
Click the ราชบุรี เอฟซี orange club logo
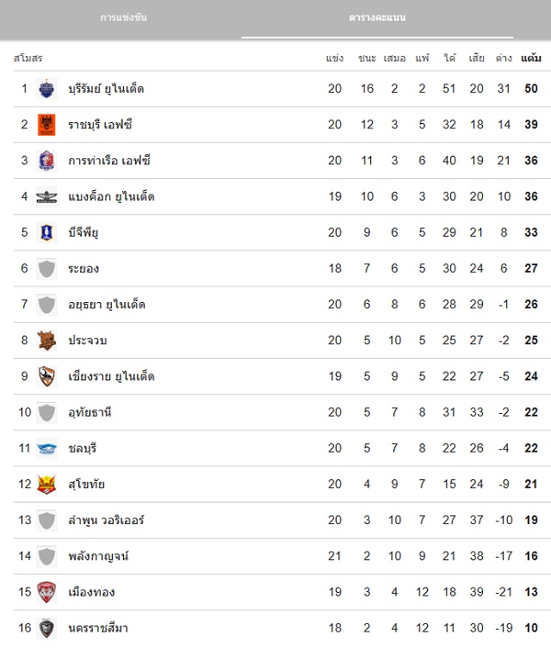click(46, 125)
